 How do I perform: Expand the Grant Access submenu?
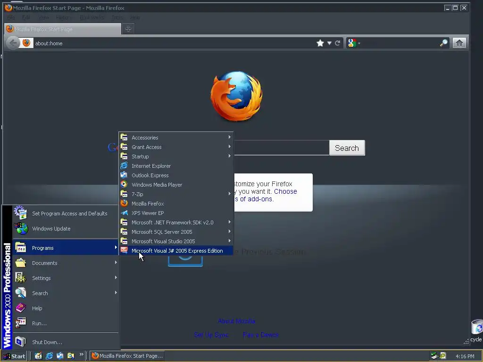[x=176, y=147]
